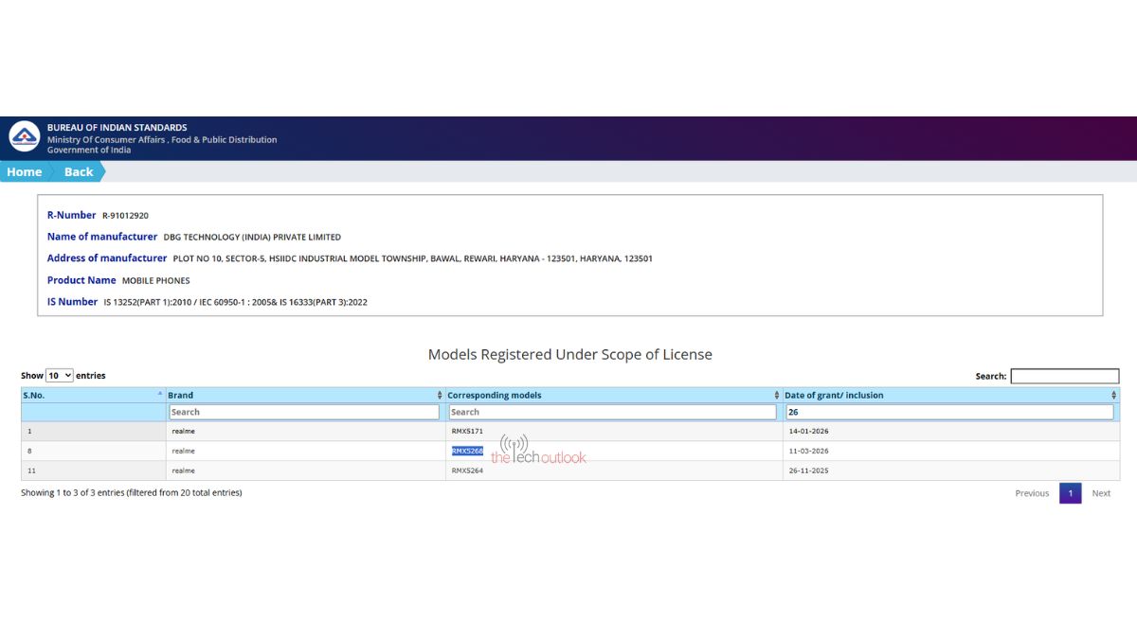The image size is (1137, 639).
Task: Click the Corresponding models filter field
Action: (x=612, y=412)
